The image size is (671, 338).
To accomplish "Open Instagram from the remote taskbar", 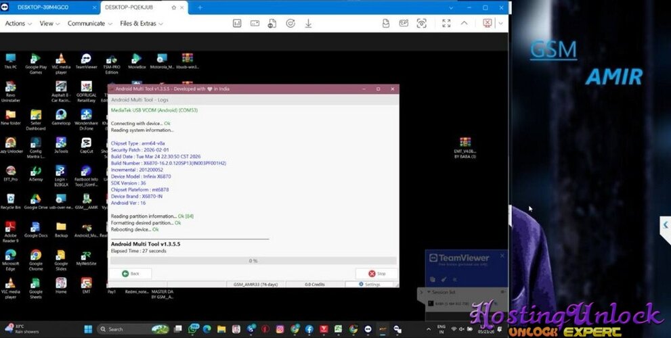I will [280, 329].
